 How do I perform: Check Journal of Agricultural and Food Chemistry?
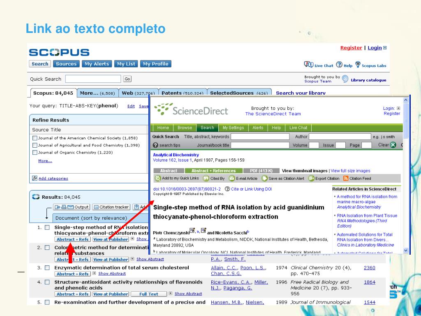[x=35, y=145]
